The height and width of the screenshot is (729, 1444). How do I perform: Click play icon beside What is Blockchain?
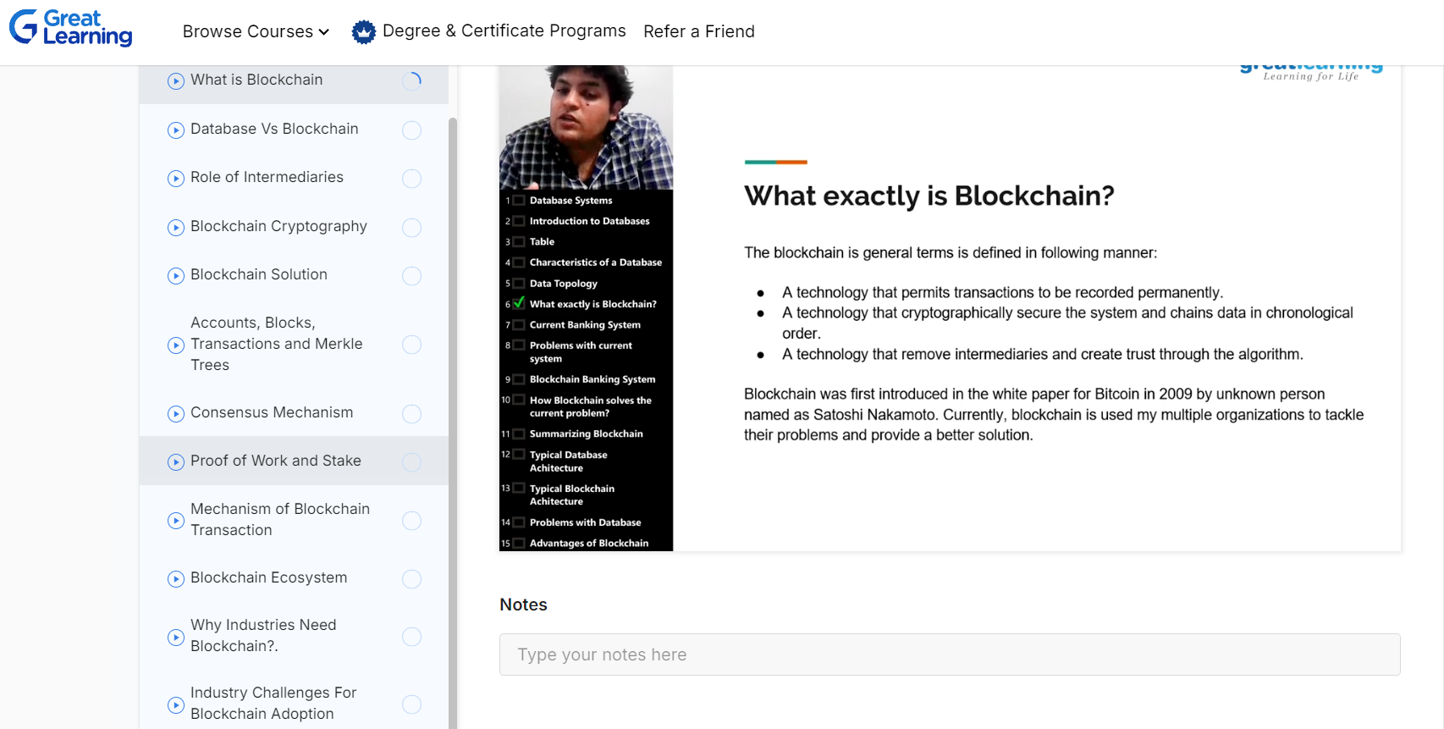[176, 81]
